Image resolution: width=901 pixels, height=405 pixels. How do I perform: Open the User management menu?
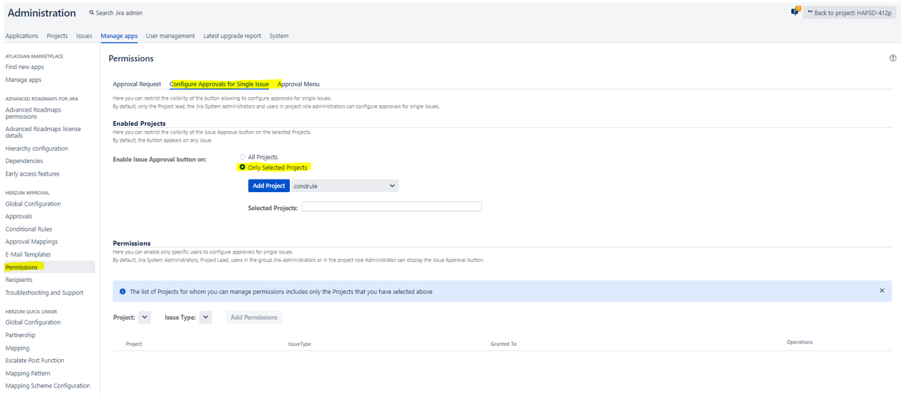tap(170, 36)
